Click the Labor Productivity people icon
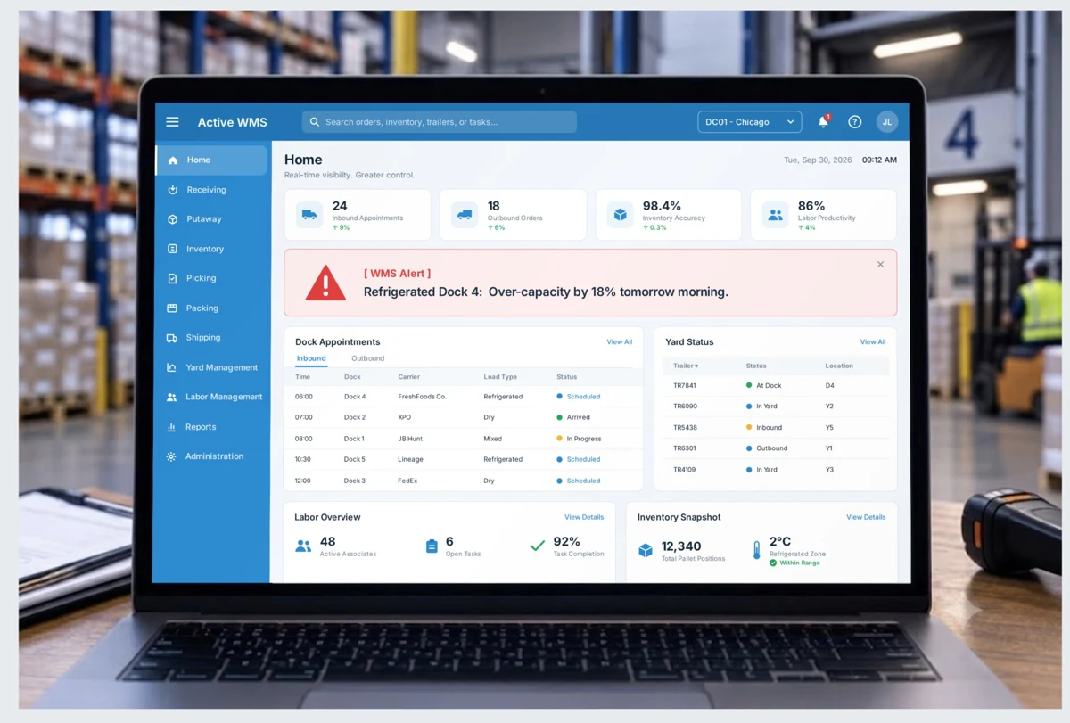Screen dimensions: 1070x723 point(775,215)
